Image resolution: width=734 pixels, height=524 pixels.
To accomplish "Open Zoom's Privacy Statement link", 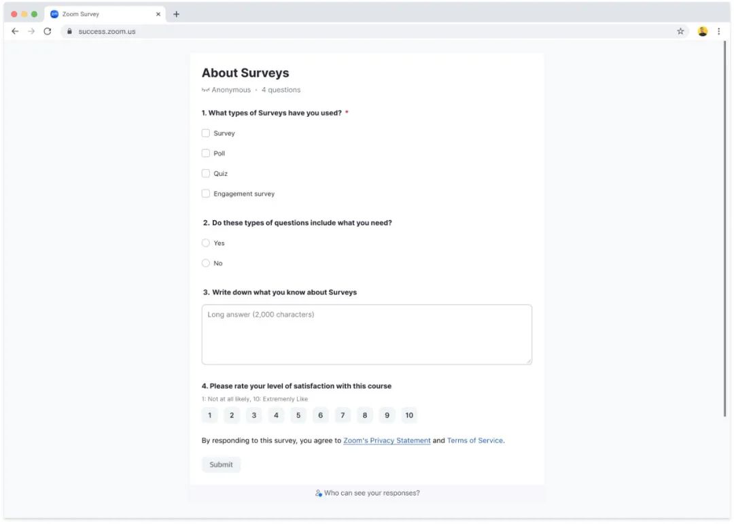I will pos(387,440).
